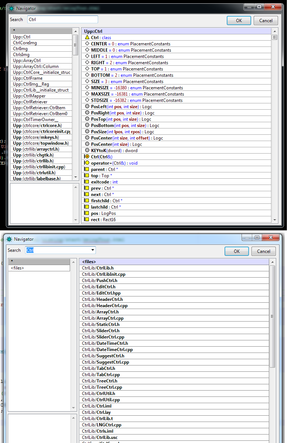Click the diamond enum icon next to CENTER
The height and width of the screenshot is (443, 288).
pos(87,44)
